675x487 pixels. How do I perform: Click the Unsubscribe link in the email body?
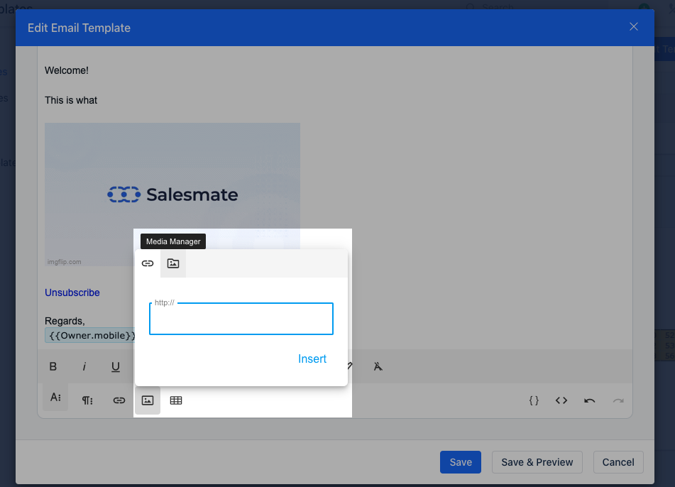point(72,292)
